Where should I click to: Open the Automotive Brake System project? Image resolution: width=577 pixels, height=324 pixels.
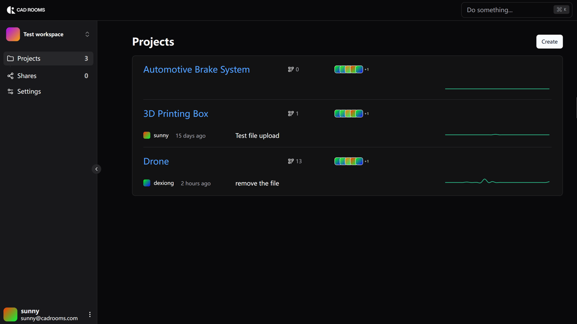(196, 69)
